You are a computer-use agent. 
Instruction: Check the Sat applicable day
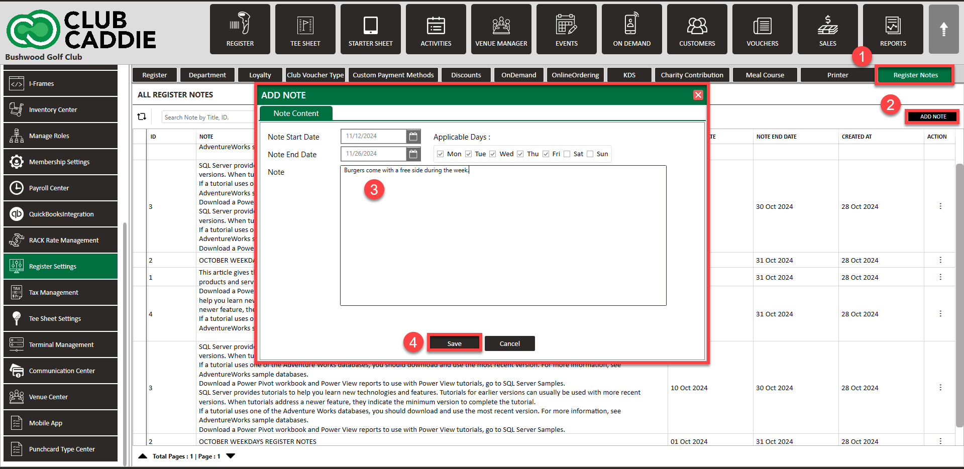tap(567, 154)
